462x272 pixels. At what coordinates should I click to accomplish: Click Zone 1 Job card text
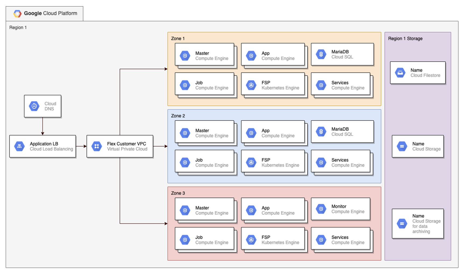coord(212,85)
